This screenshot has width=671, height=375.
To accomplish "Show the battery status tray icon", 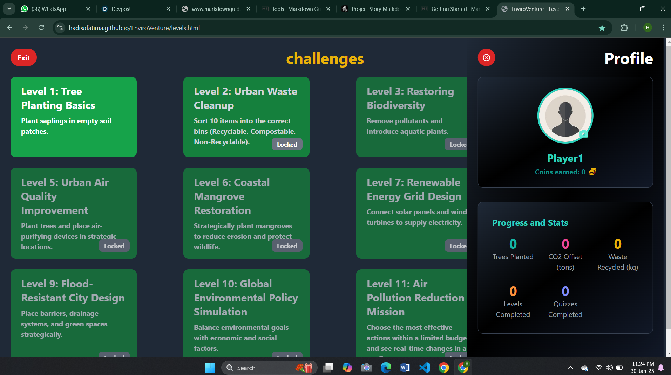I will click(619, 368).
